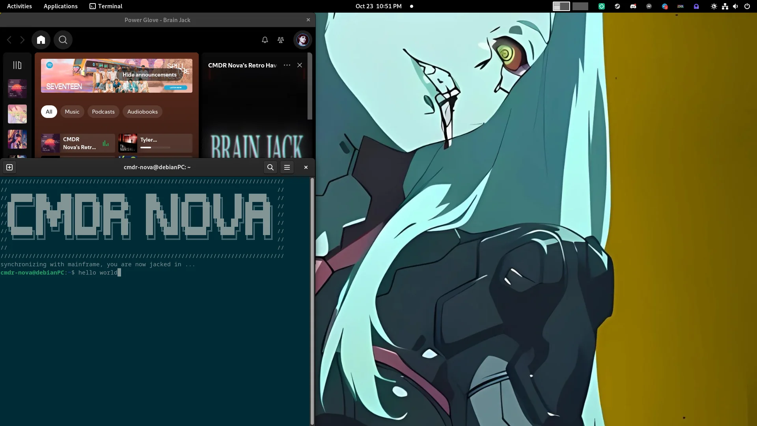Click the Brain Jack album artwork
The height and width of the screenshot is (426, 757).
click(x=257, y=118)
